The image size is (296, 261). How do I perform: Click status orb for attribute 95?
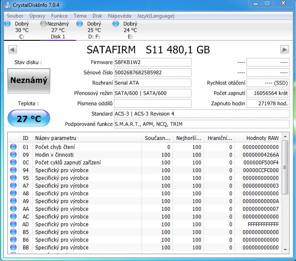13,178
